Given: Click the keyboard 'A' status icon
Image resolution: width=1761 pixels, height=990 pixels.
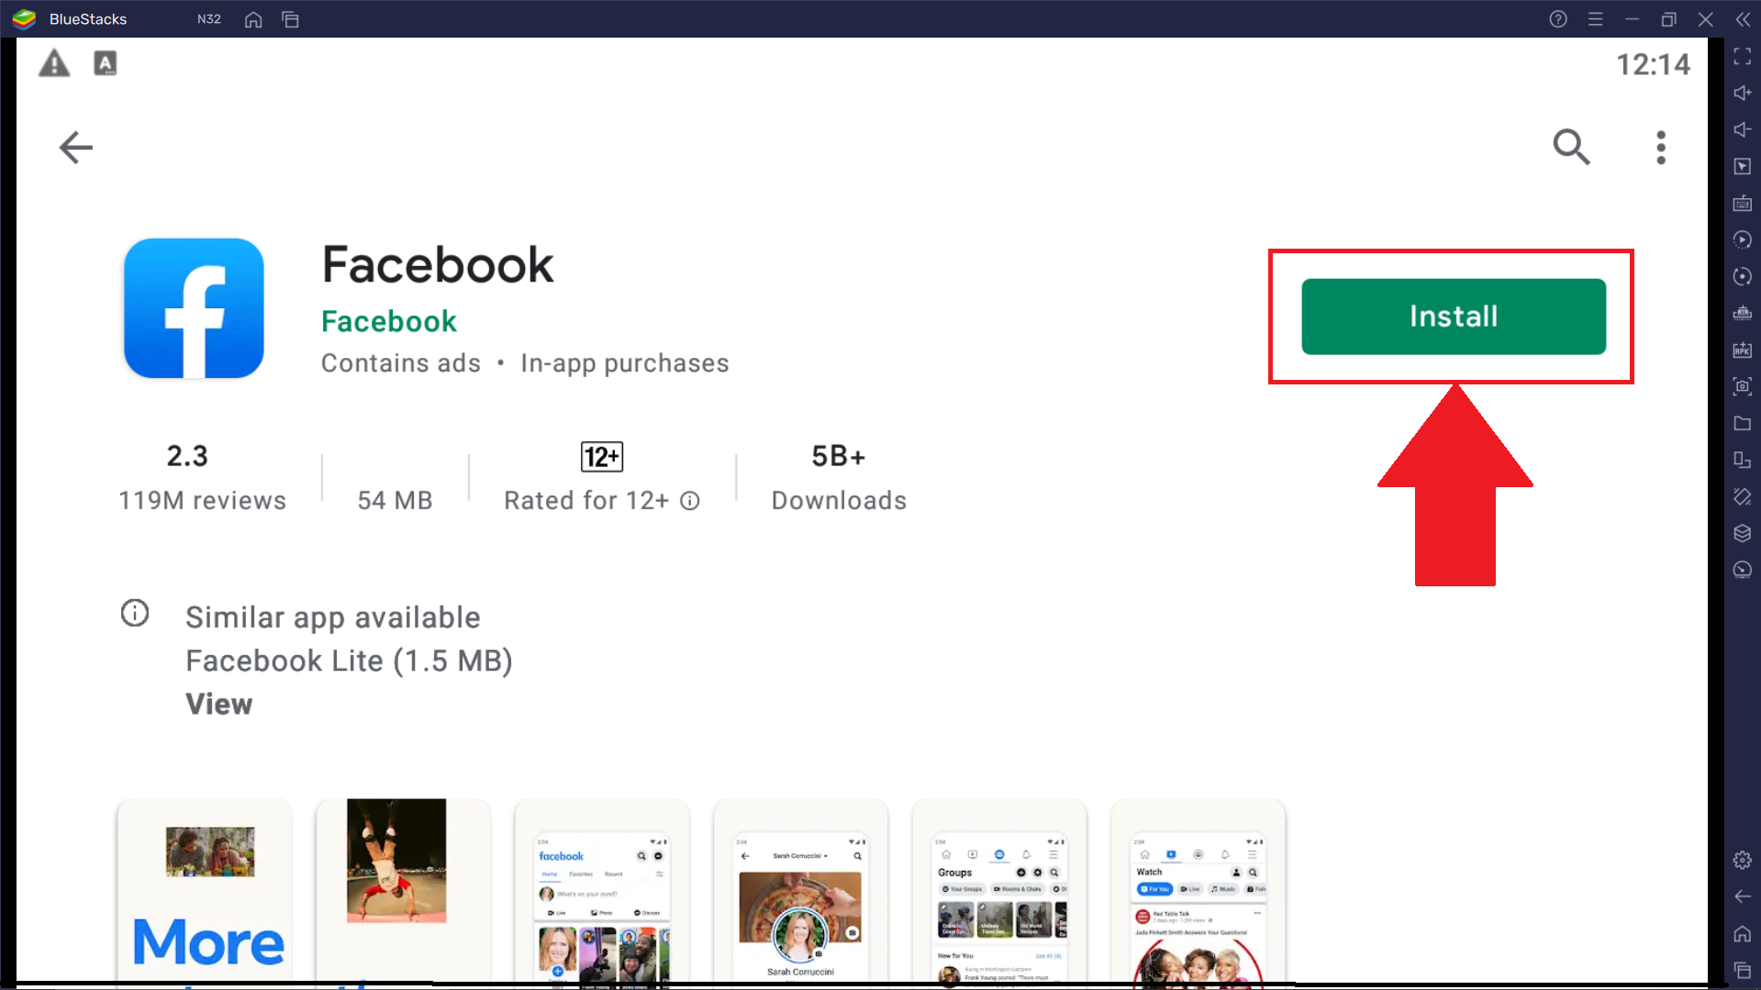Looking at the screenshot, I should [x=106, y=63].
